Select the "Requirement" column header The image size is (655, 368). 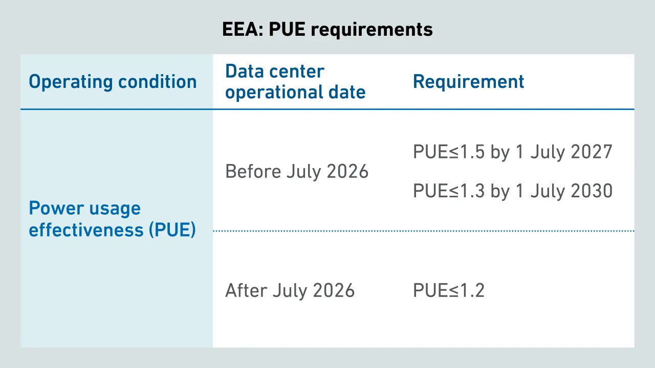(x=468, y=82)
